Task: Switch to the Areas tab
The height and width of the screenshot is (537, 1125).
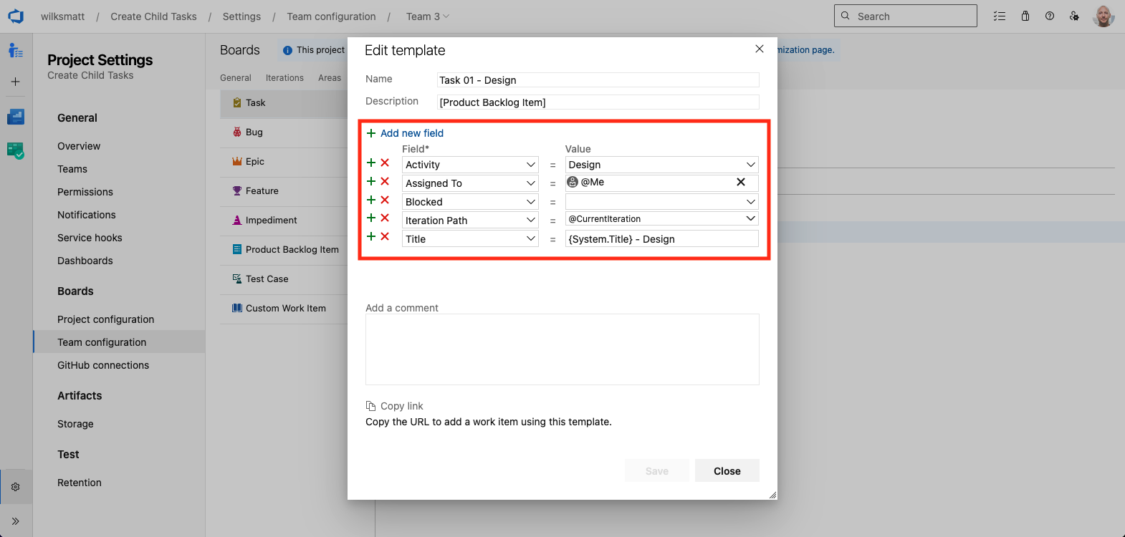Action: click(330, 78)
